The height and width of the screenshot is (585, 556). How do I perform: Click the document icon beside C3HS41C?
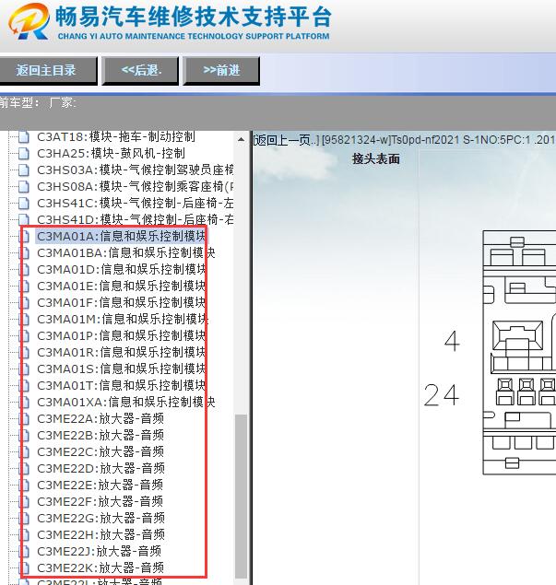(x=24, y=203)
